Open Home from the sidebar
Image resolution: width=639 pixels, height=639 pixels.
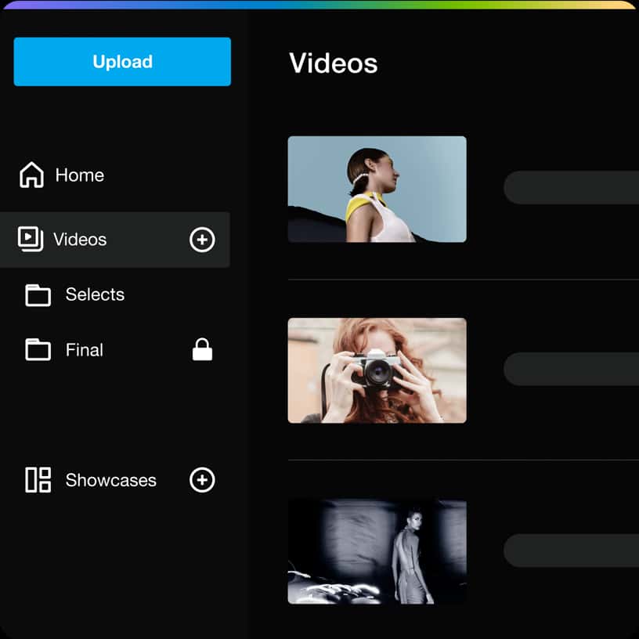(62, 175)
